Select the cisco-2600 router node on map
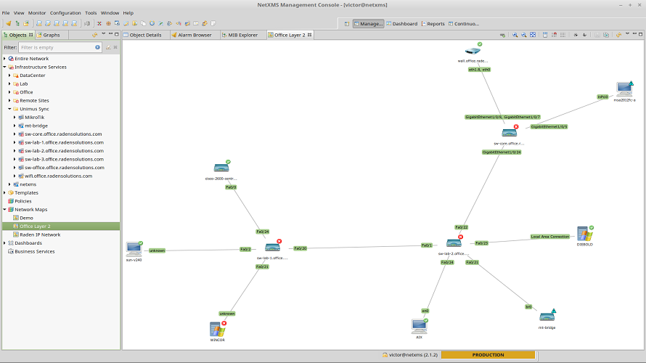The width and height of the screenshot is (646, 363). [221, 168]
